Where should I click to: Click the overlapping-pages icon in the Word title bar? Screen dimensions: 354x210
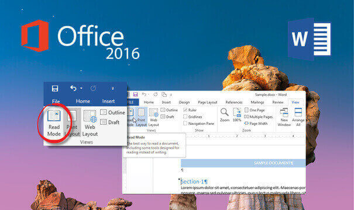[x=164, y=94]
